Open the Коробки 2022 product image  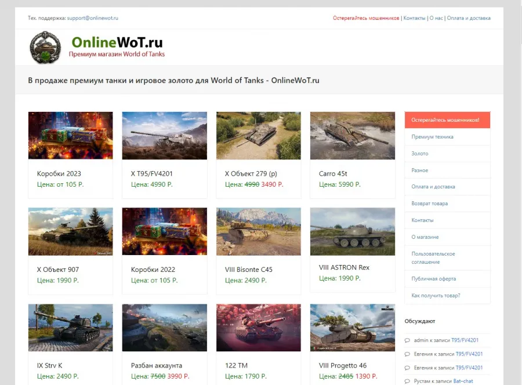pyautogui.click(x=165, y=231)
